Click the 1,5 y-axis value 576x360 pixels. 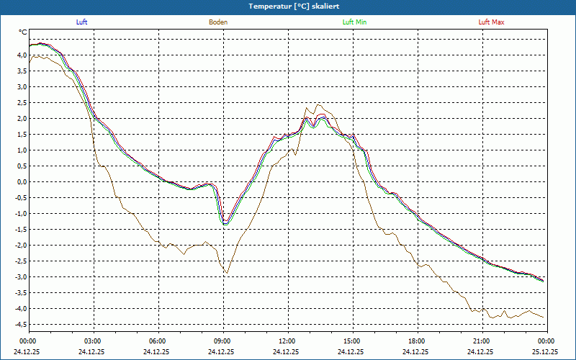(x=21, y=135)
